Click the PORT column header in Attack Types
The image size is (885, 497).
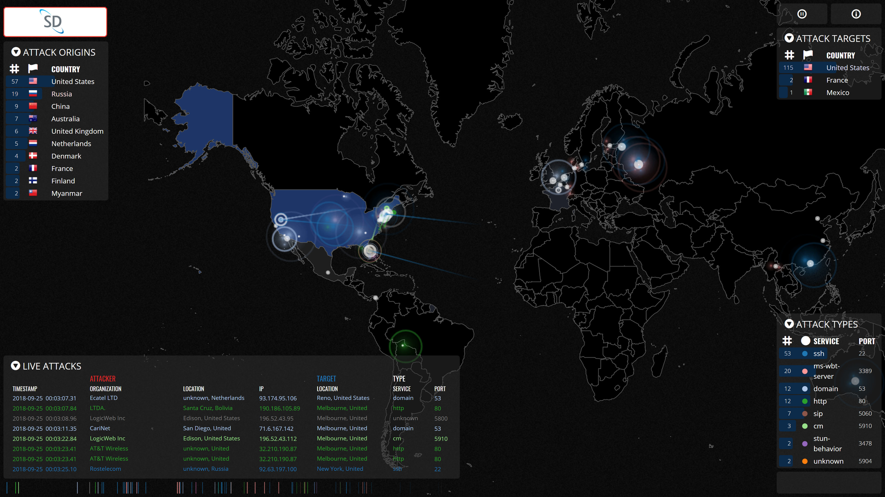[x=867, y=341]
